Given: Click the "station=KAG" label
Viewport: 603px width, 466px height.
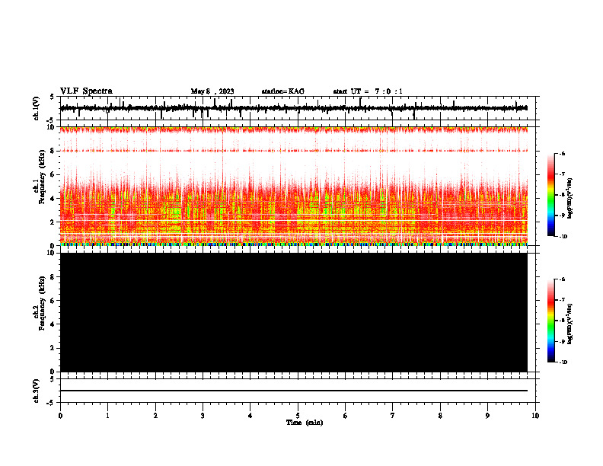Looking at the screenshot, I should 283,91.
